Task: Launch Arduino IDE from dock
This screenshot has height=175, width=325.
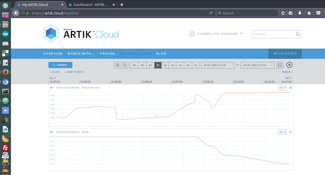Action: tap(5, 34)
